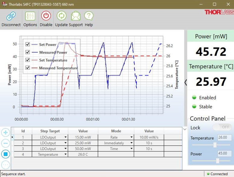Select the 10.00 mW/s rate value cell

coord(149,137)
